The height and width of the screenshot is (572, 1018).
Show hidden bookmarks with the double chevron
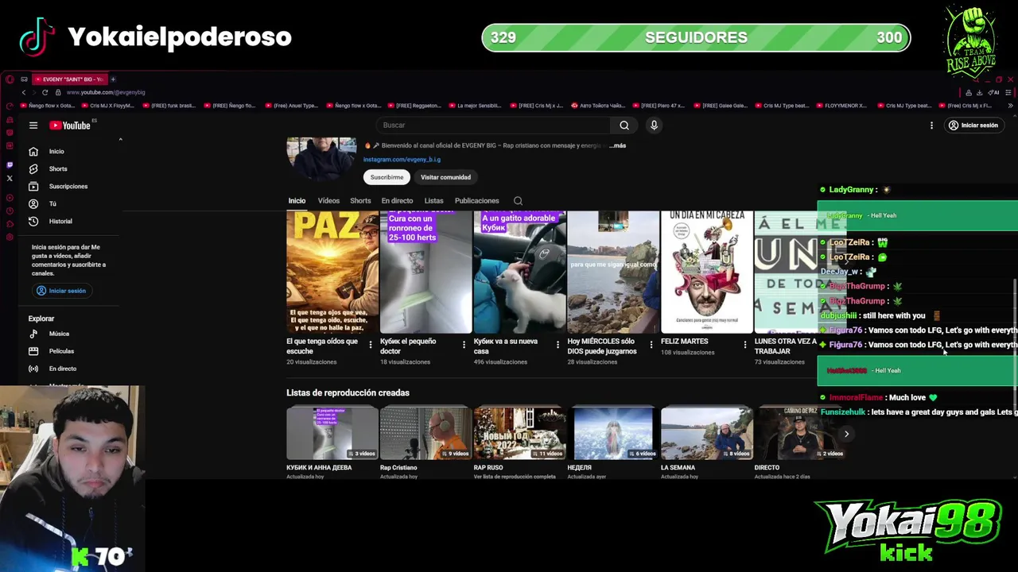click(x=1010, y=106)
